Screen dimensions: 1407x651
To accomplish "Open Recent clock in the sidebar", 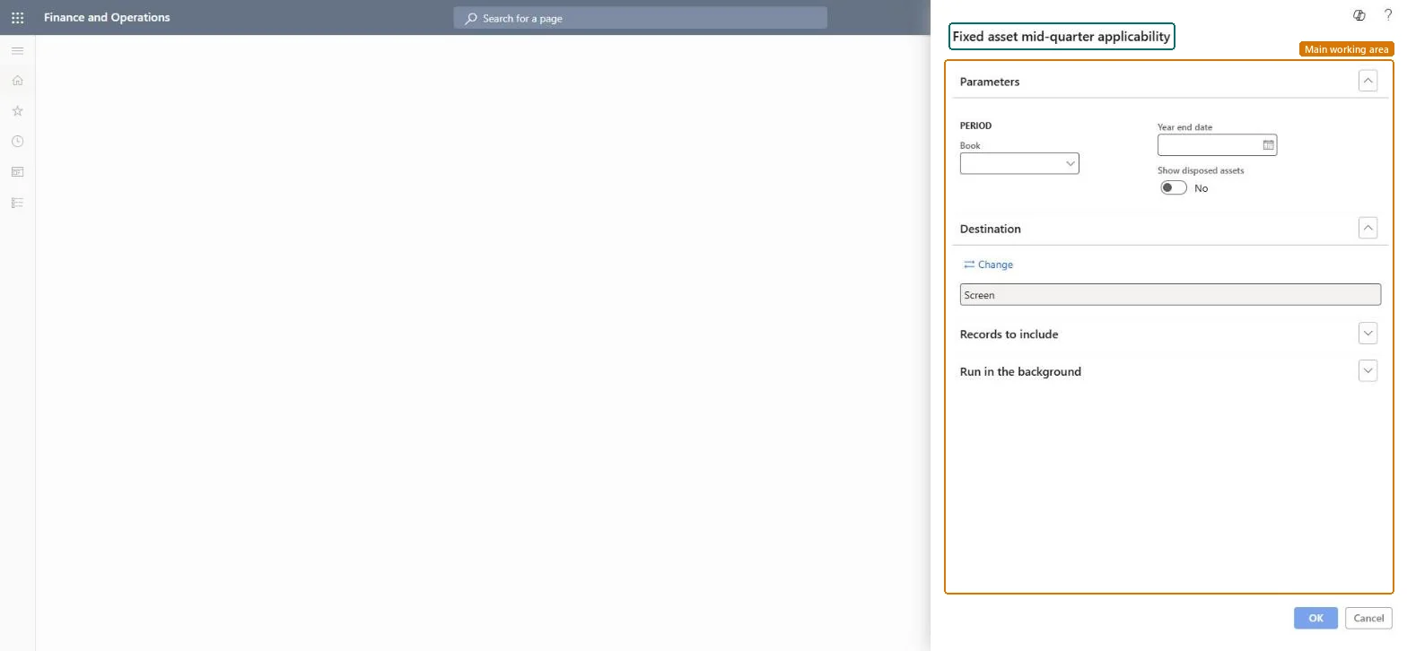I will 17,142.
